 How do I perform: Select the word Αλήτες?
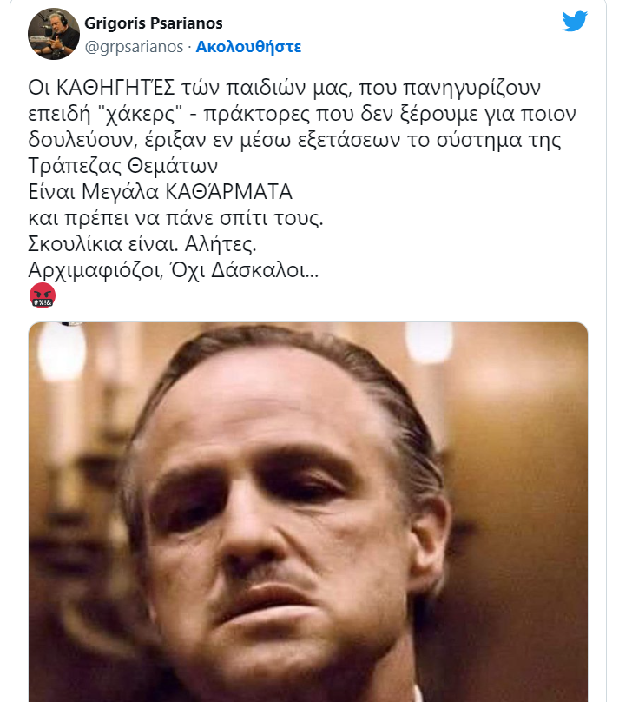[221, 244]
